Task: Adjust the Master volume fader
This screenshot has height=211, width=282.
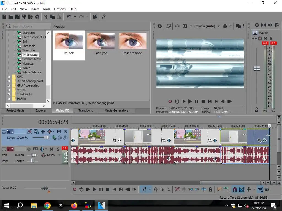Action: 257,68
